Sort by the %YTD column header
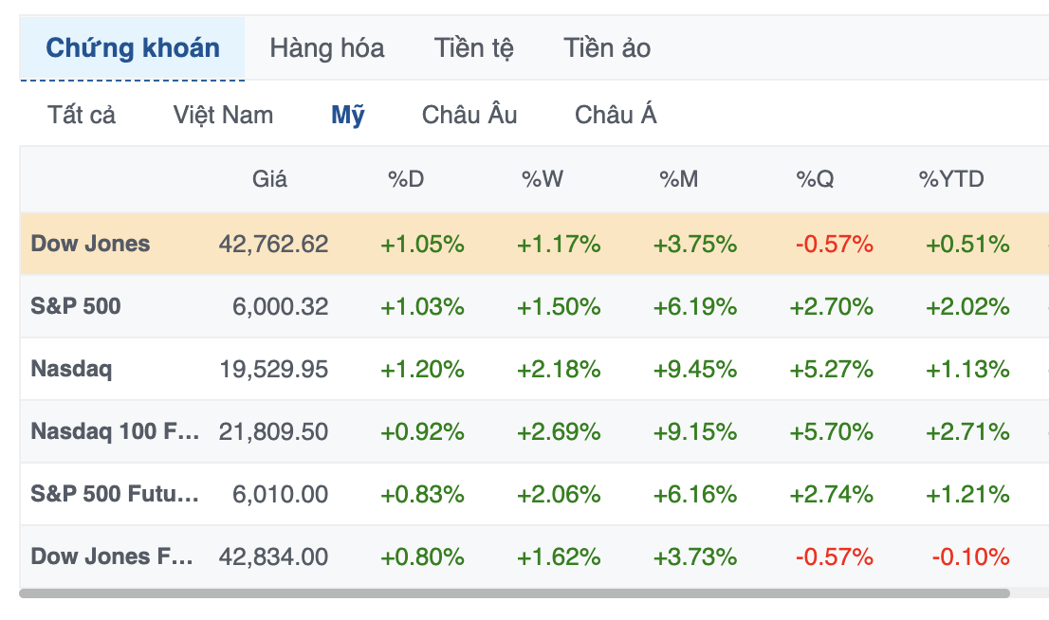 (x=951, y=179)
